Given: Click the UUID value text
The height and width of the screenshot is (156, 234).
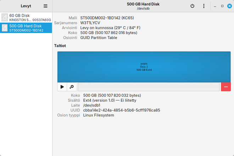Looking at the screenshot, I should pyautogui.click(x=122, y=110).
